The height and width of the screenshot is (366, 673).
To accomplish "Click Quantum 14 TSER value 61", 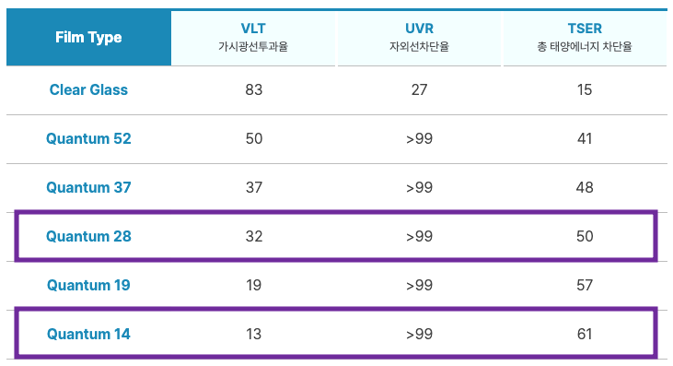I will (x=585, y=335).
